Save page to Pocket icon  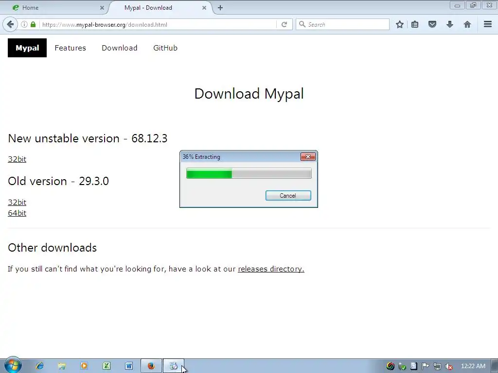click(432, 24)
